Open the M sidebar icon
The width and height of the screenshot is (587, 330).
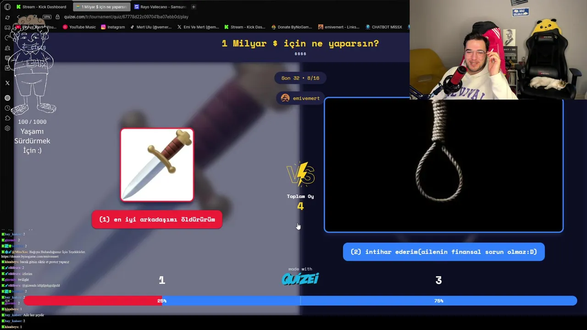7,68
